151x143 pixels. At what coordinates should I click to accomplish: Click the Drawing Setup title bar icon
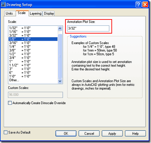[x=3, y=5]
